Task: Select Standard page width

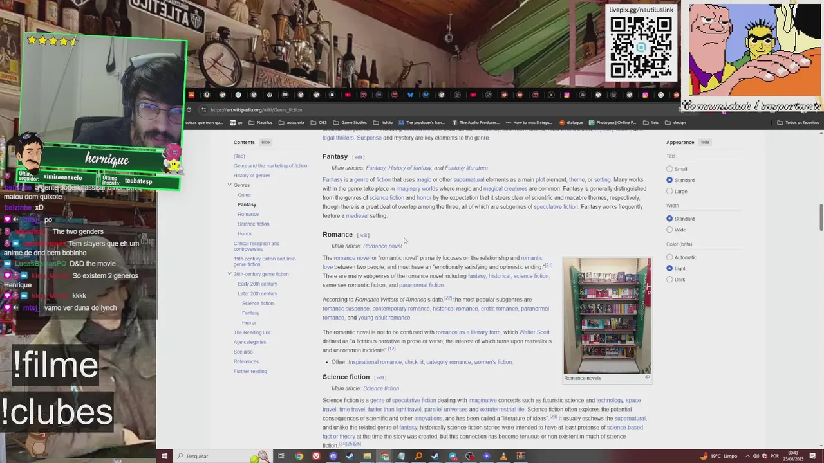Action: (x=669, y=219)
